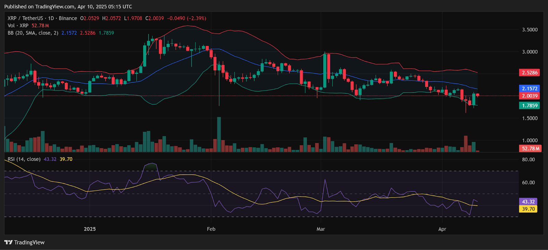Click the yellow RSI average 39.70 in legend
The width and height of the screenshot is (548, 250).
point(66,159)
